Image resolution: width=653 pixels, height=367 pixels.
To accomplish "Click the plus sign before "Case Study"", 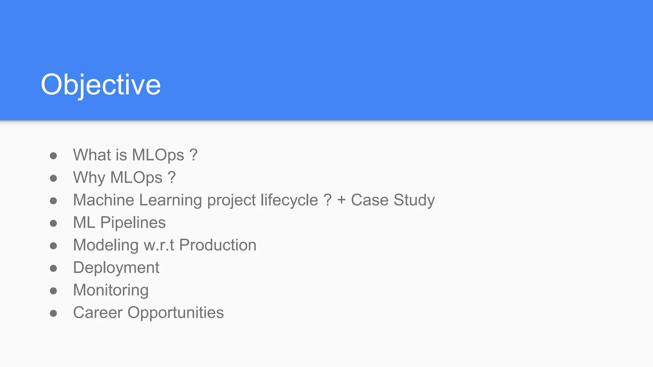I will (341, 200).
